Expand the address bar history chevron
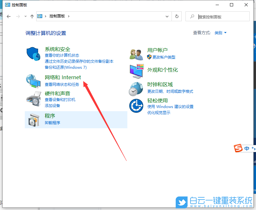This screenshot has height=210, width=256. 167,16
